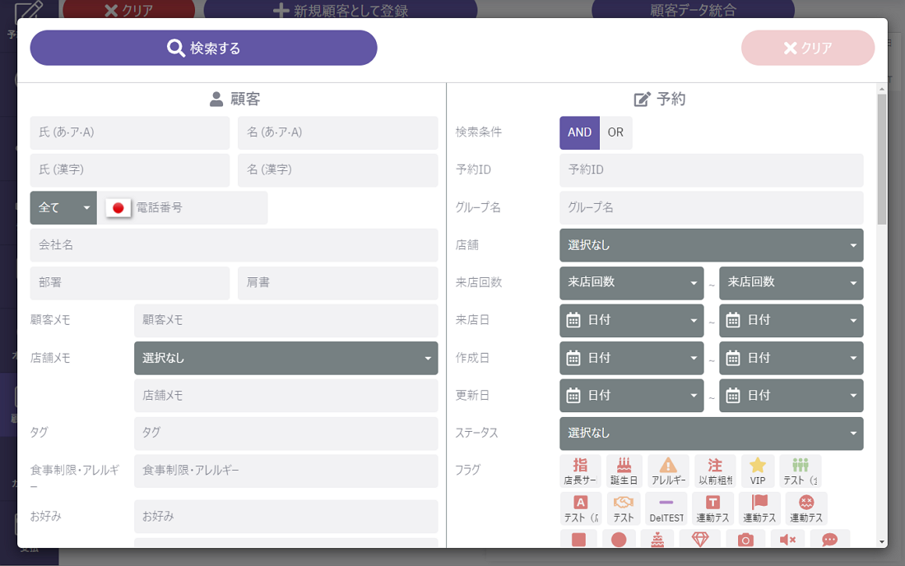This screenshot has width=905, height=566.
Task: Select the VIP star flag
Action: click(758, 470)
